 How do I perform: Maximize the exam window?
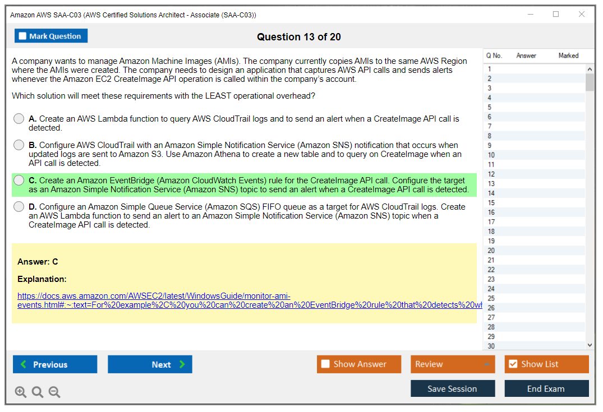click(556, 15)
